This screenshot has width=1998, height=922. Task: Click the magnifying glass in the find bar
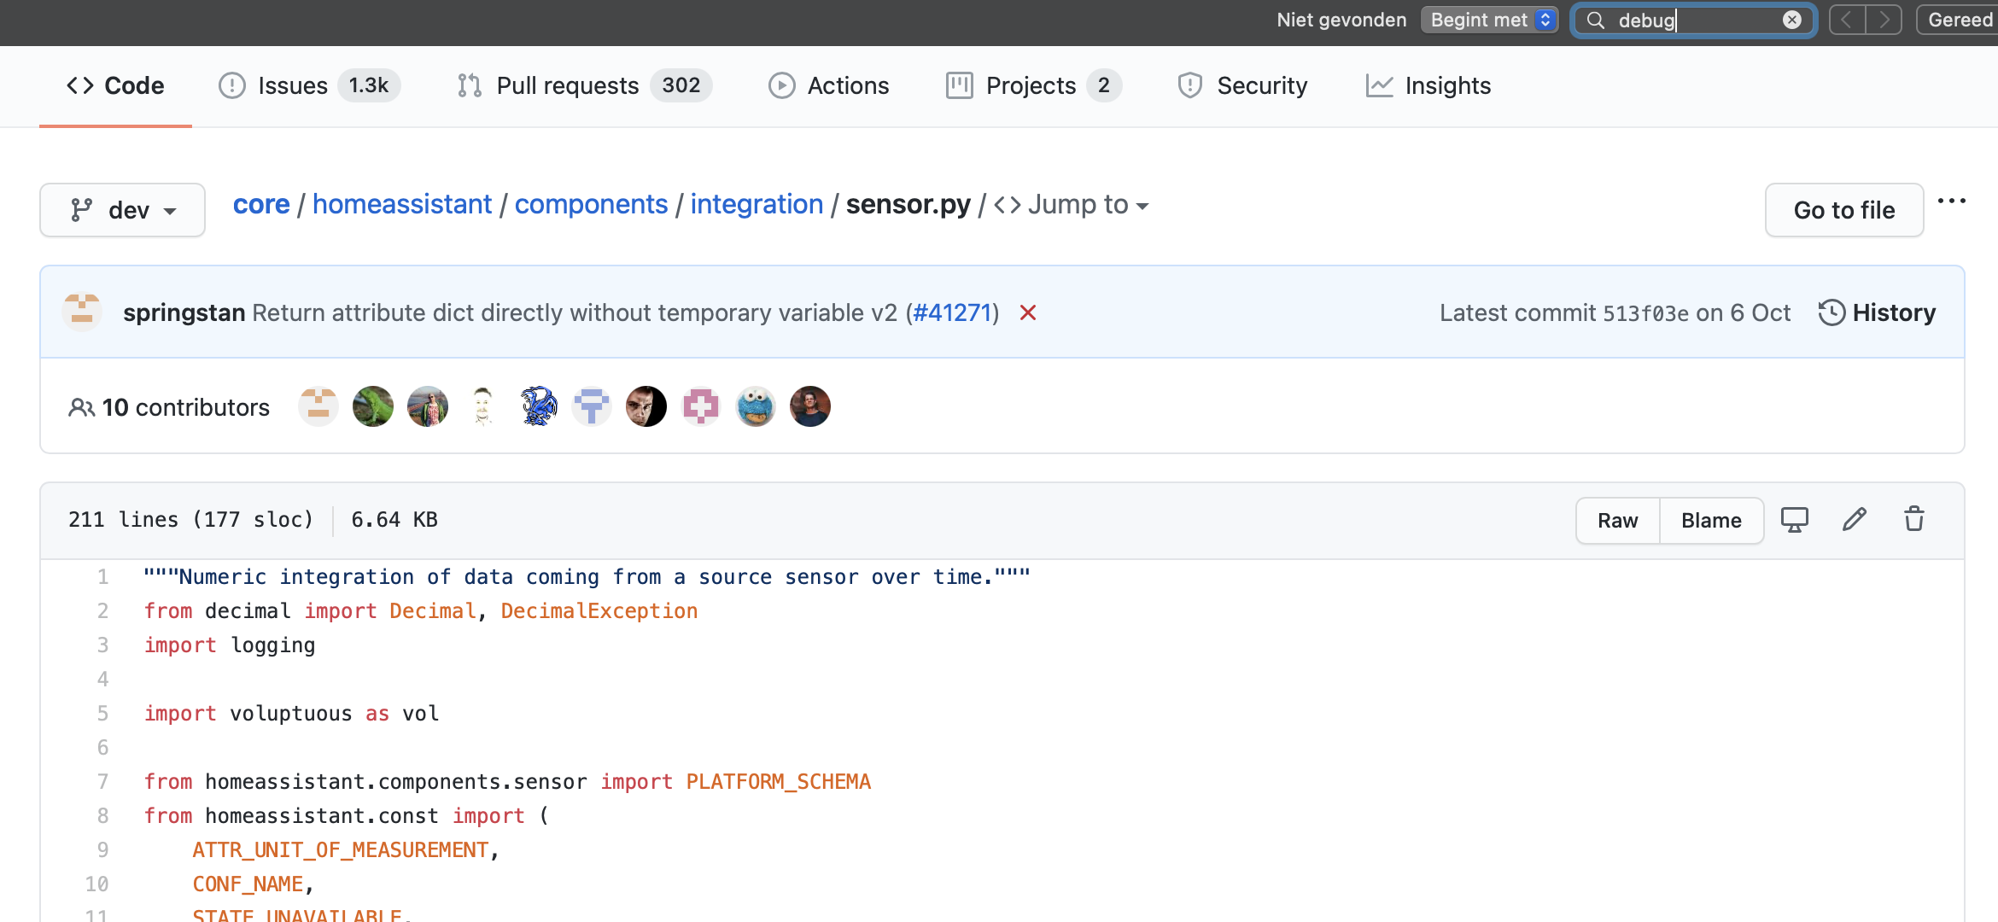click(x=1595, y=20)
